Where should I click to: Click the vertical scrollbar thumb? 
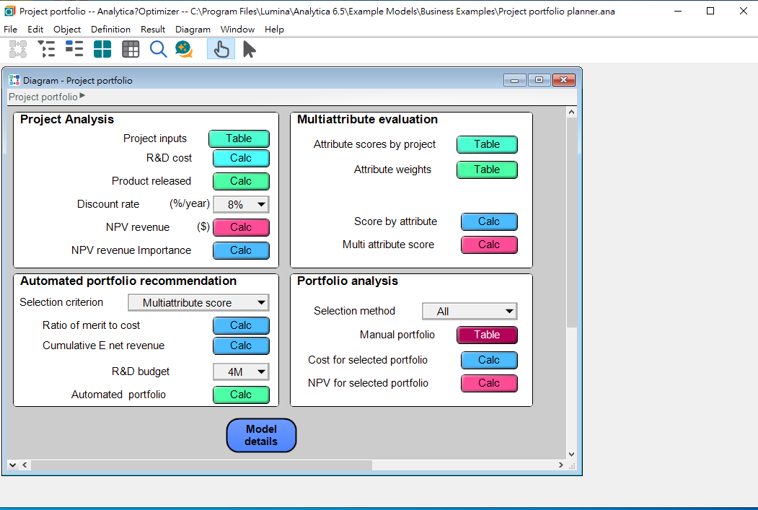tap(571, 222)
